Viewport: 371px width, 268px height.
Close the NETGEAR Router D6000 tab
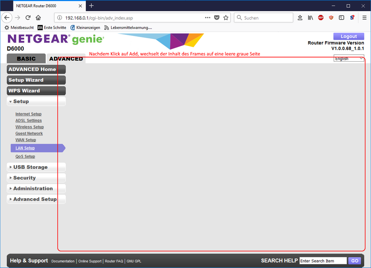click(80, 6)
